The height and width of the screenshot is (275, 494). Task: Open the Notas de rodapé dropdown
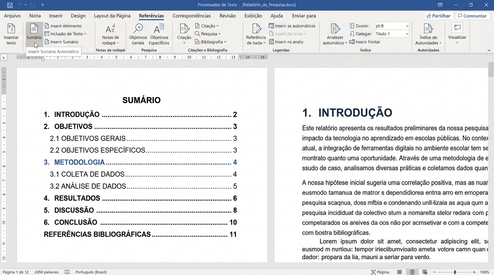(x=111, y=35)
